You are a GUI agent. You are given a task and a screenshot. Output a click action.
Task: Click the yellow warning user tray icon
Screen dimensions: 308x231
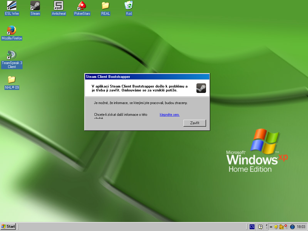[x=281, y=227]
